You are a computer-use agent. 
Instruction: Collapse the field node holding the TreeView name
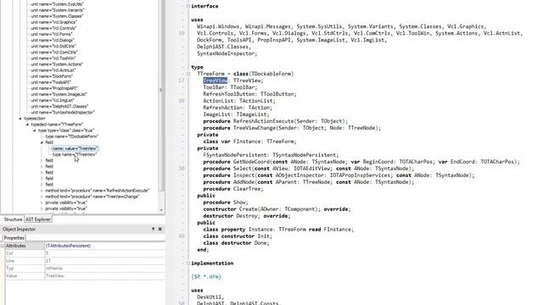click(x=42, y=142)
